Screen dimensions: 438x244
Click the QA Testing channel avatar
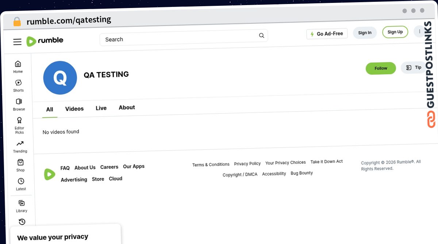60,78
